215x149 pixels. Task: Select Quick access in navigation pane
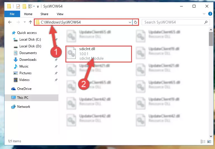[x=27, y=33]
